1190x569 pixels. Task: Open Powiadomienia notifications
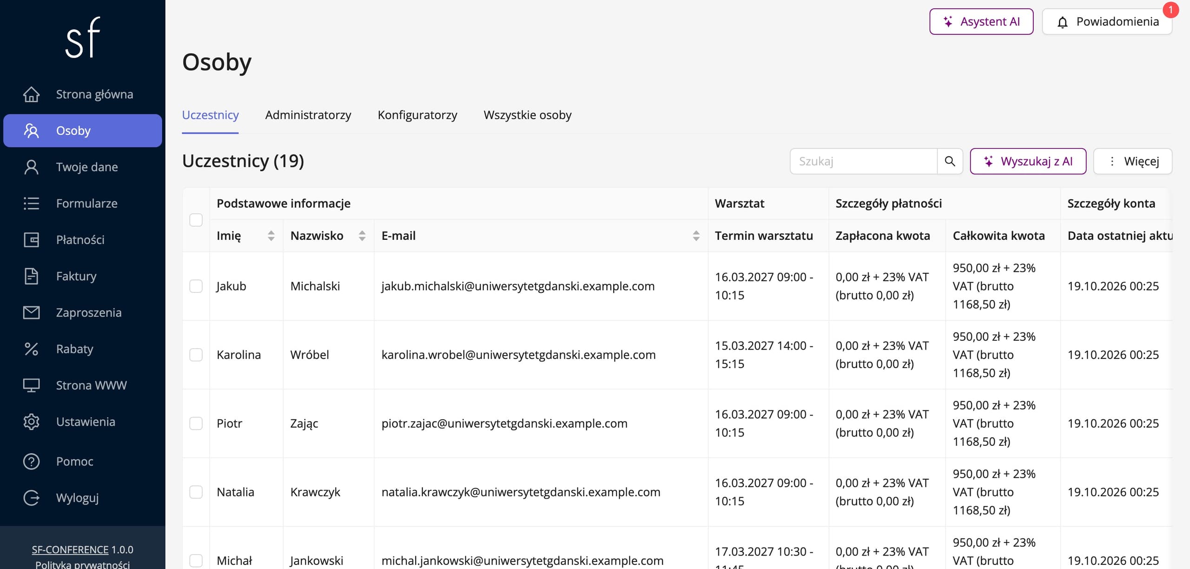click(1107, 21)
